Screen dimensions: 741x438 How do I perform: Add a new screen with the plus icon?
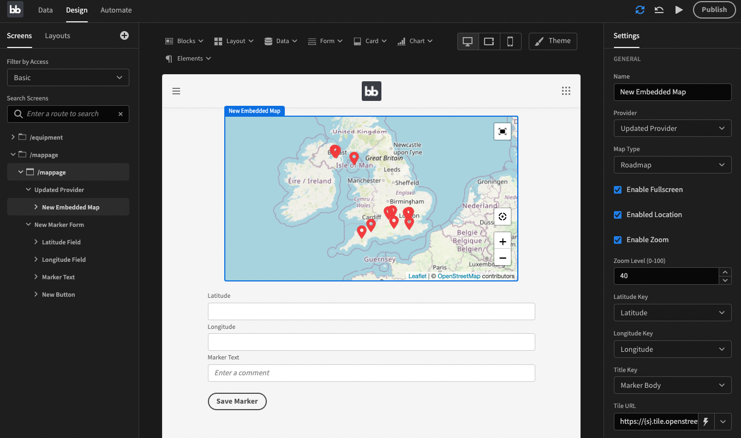[x=124, y=35]
